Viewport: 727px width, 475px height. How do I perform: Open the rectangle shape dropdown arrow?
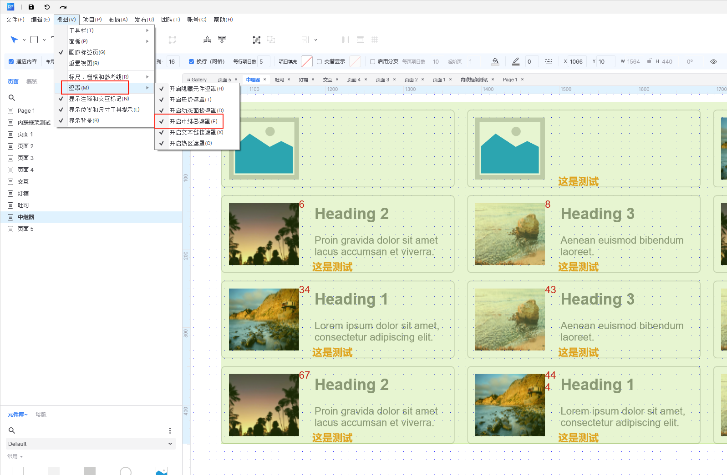coord(44,40)
